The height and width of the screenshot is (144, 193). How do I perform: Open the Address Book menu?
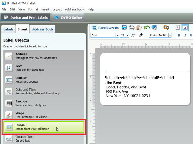[x=75, y=9]
